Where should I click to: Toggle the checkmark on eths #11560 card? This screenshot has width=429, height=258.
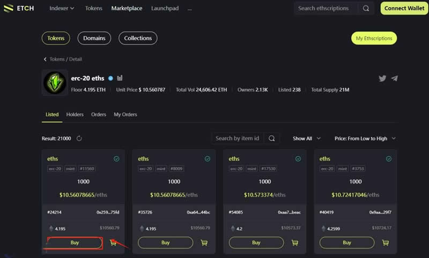pos(116,159)
